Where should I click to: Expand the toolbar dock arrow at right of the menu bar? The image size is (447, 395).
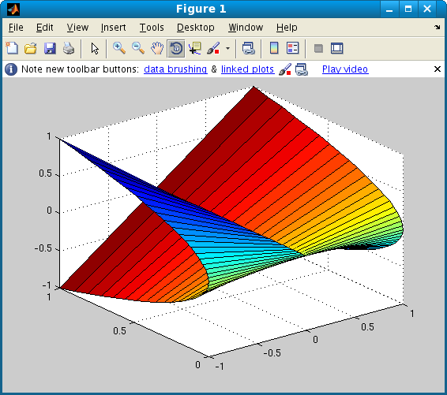(438, 28)
